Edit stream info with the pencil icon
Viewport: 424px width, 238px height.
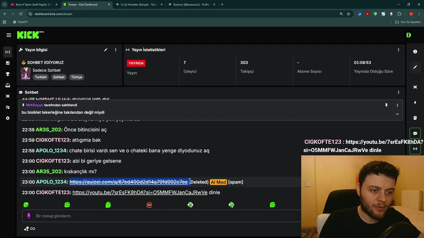click(x=106, y=50)
